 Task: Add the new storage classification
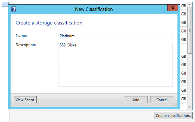(x=136, y=100)
